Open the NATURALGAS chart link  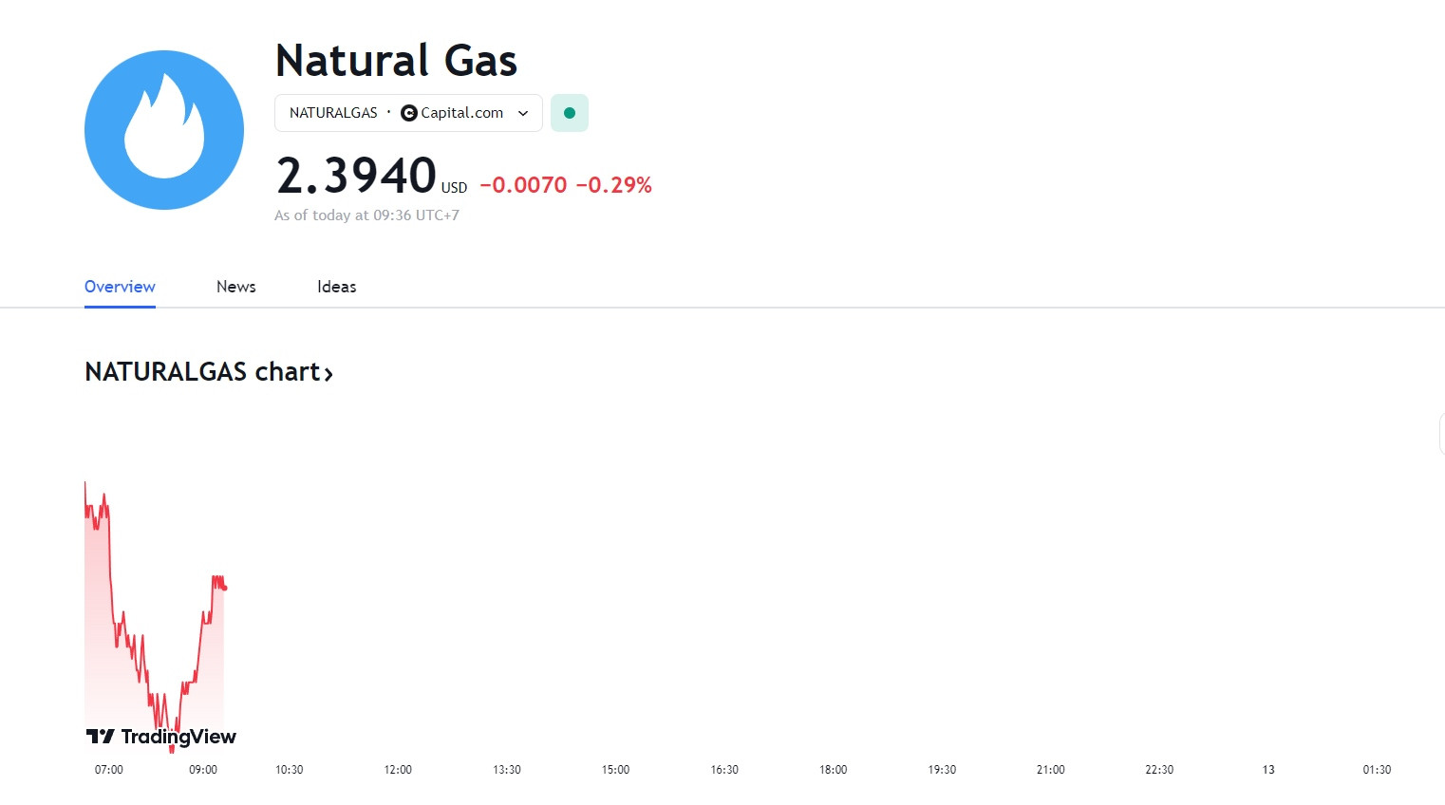(209, 372)
